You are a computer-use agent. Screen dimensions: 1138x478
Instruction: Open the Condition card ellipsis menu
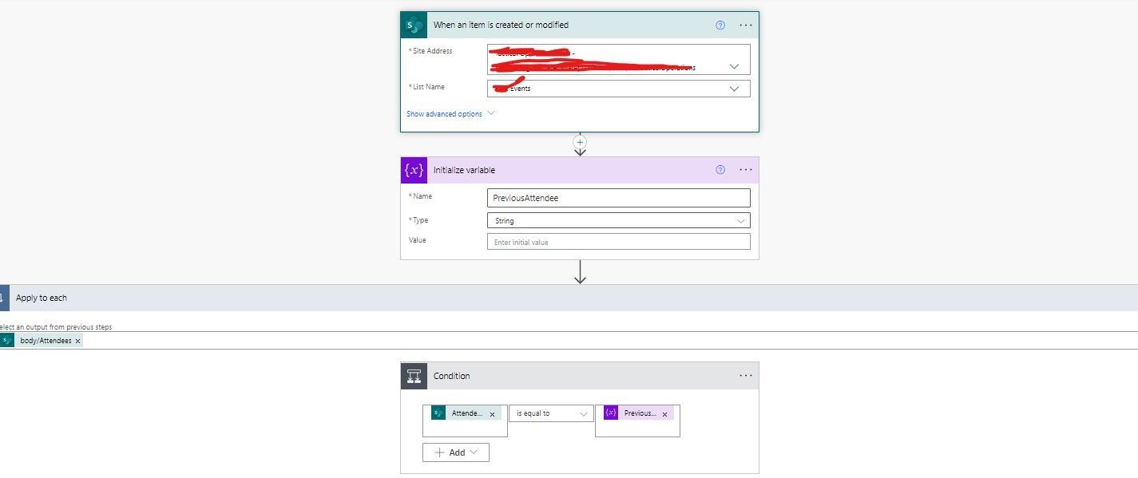click(x=746, y=376)
